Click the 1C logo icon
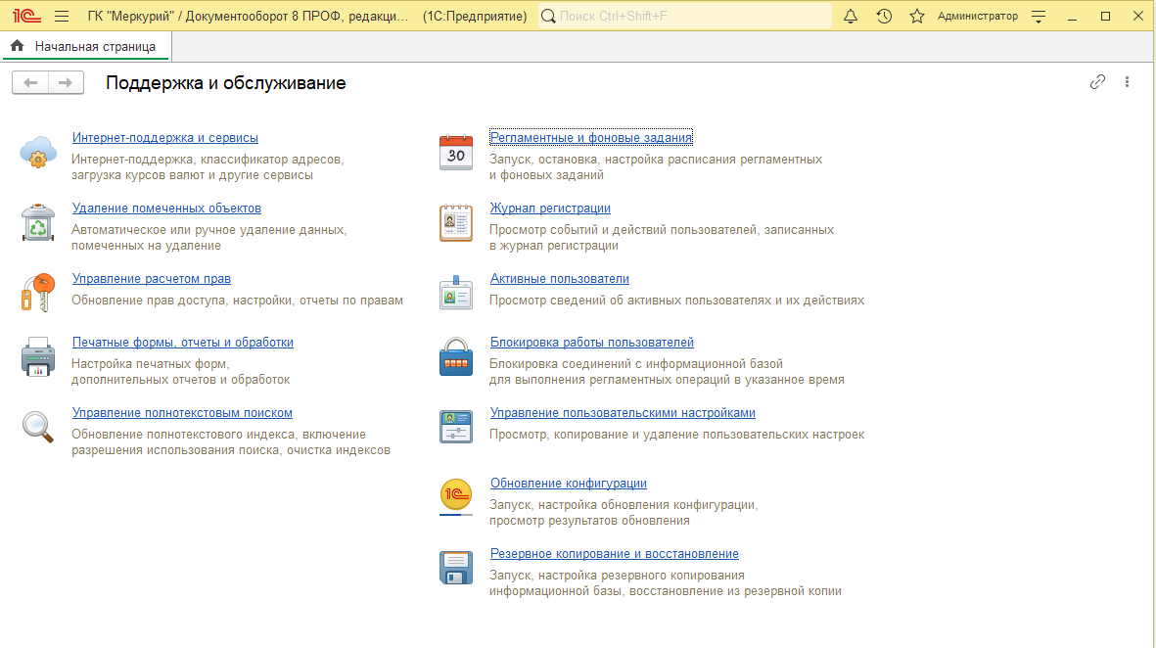The image size is (1156, 648). pyautogui.click(x=26, y=16)
